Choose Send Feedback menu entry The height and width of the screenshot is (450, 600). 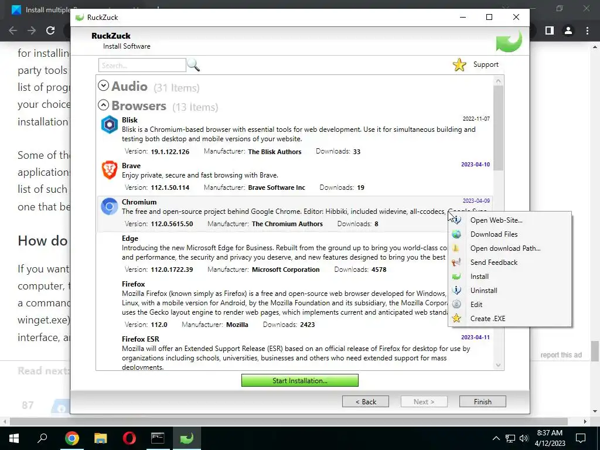[x=494, y=262]
